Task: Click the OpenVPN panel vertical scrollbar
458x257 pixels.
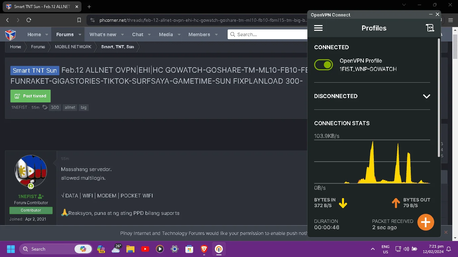Action: pos(439,97)
